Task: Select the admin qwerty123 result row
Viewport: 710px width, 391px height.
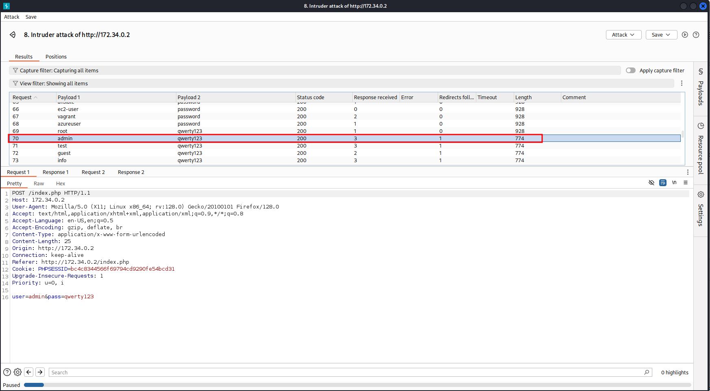Action: click(x=345, y=138)
